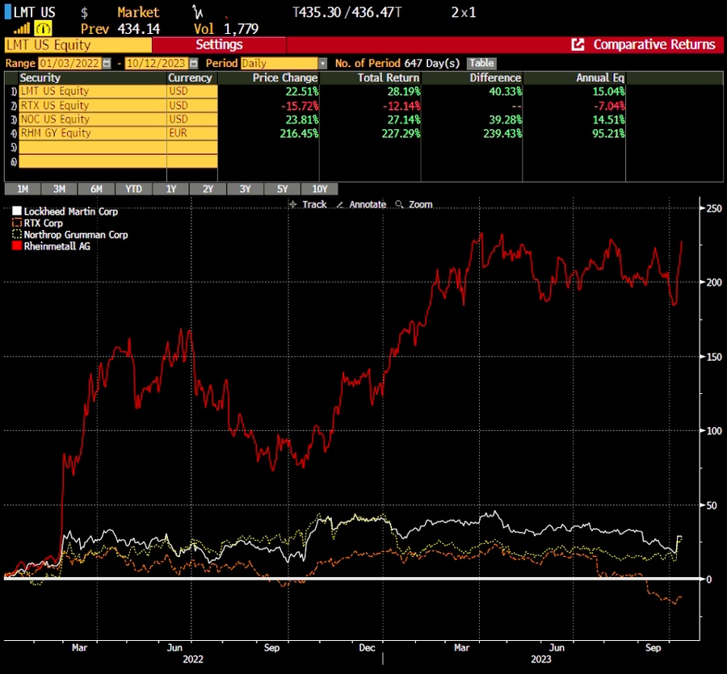
Task: Click the RTX Corp legend swatch
Action: 17,223
